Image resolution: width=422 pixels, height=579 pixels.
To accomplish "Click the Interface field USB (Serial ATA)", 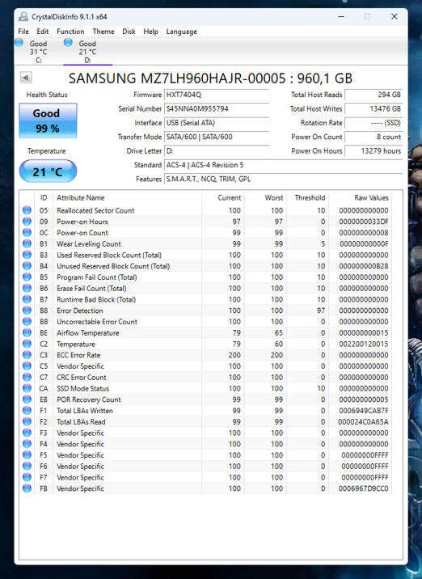I will click(217, 123).
